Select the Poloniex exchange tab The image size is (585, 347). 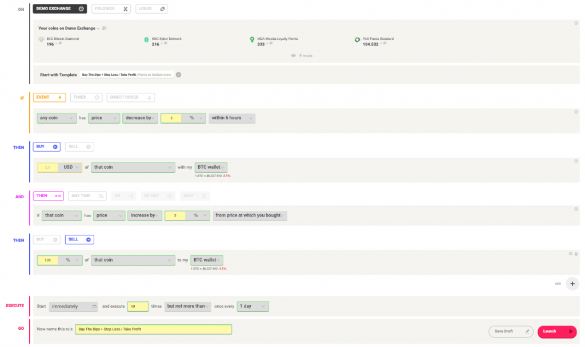tap(111, 9)
